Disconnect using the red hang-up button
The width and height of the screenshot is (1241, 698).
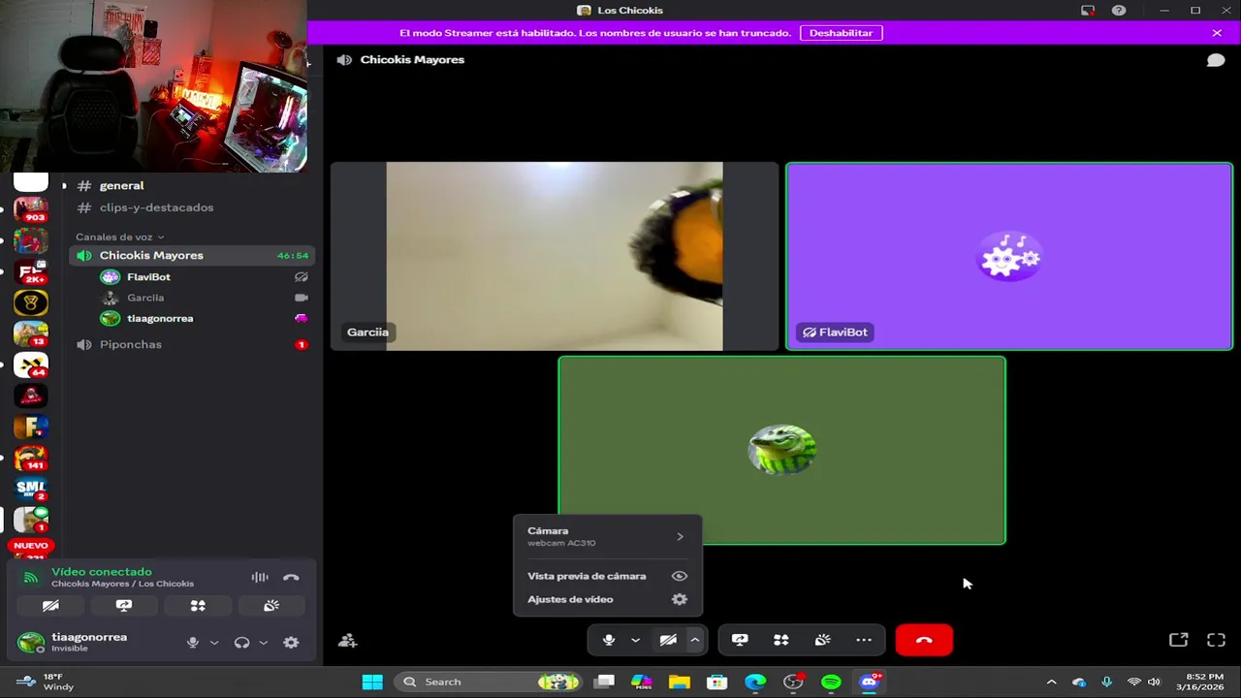coord(924,640)
